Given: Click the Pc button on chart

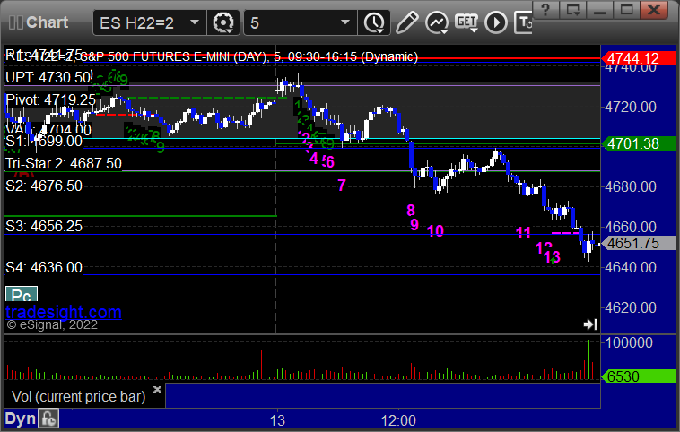Looking at the screenshot, I should [22, 295].
